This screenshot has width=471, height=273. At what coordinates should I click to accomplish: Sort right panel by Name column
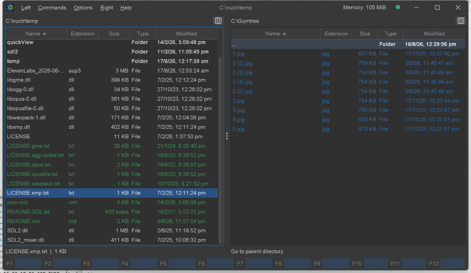pyautogui.click(x=275, y=34)
